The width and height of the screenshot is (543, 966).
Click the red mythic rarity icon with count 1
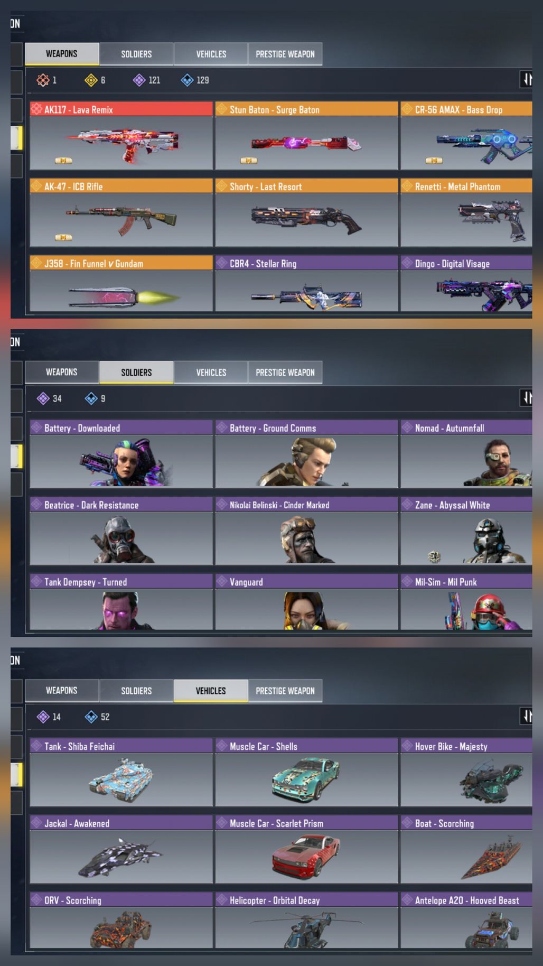[43, 80]
